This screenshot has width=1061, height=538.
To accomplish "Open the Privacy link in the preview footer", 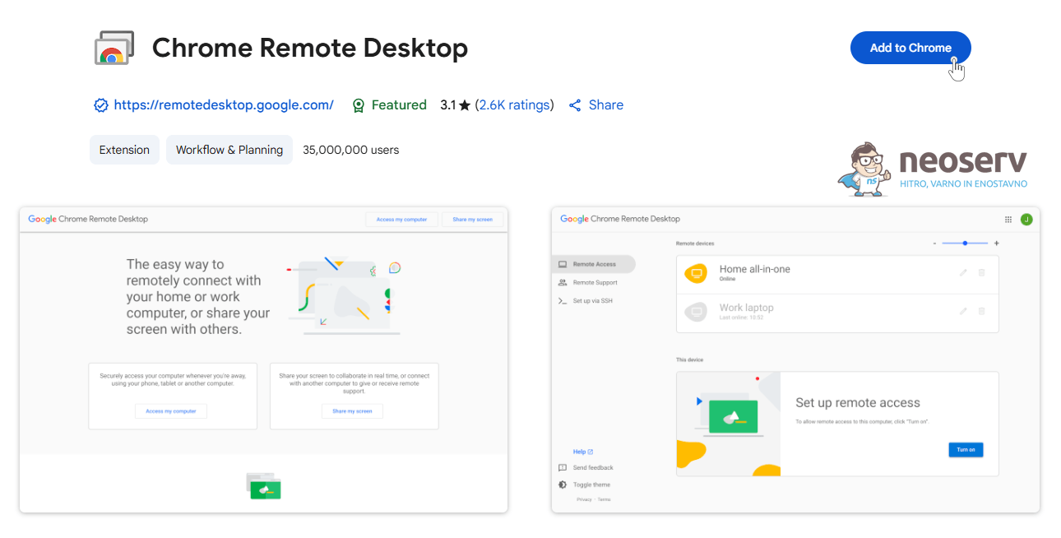I will pyautogui.click(x=584, y=499).
